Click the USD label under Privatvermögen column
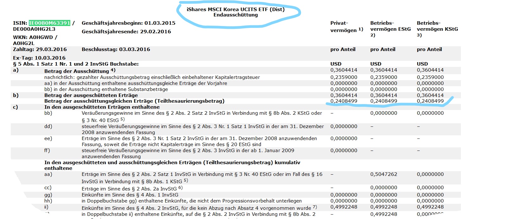Viewport: 510px width, 219px height. [x=336, y=64]
